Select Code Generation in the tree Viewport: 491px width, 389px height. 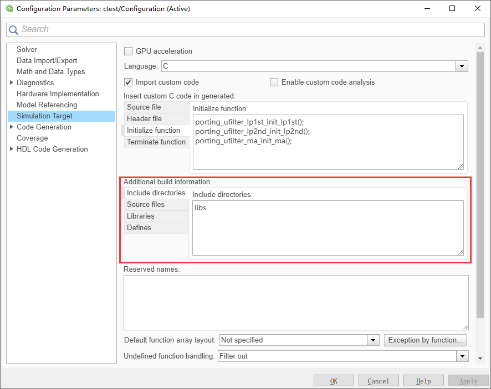44,127
